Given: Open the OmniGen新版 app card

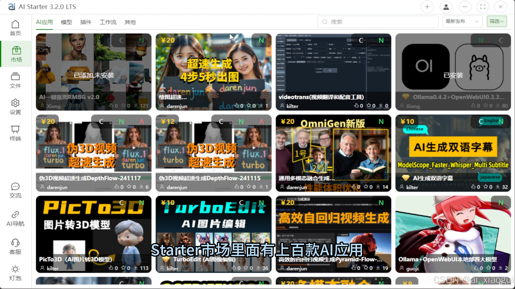Looking at the screenshot, I should tap(333, 153).
